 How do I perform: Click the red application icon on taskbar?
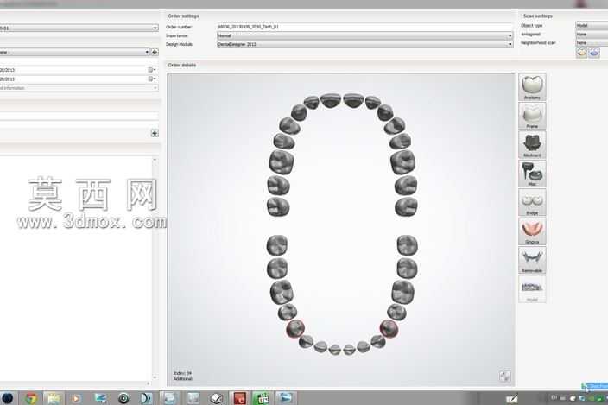(x=239, y=398)
